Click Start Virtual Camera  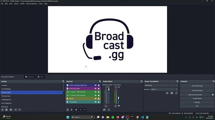click(195, 95)
